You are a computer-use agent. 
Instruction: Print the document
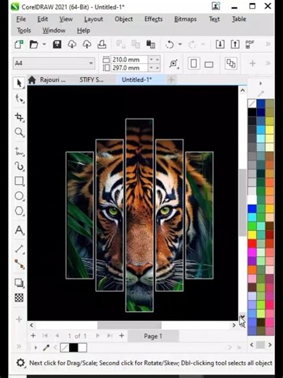coord(102,44)
